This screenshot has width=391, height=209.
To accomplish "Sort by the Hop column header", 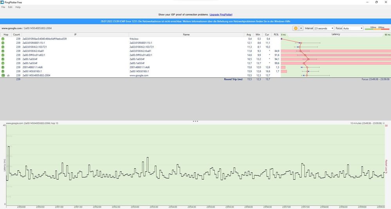I will (x=6, y=35).
